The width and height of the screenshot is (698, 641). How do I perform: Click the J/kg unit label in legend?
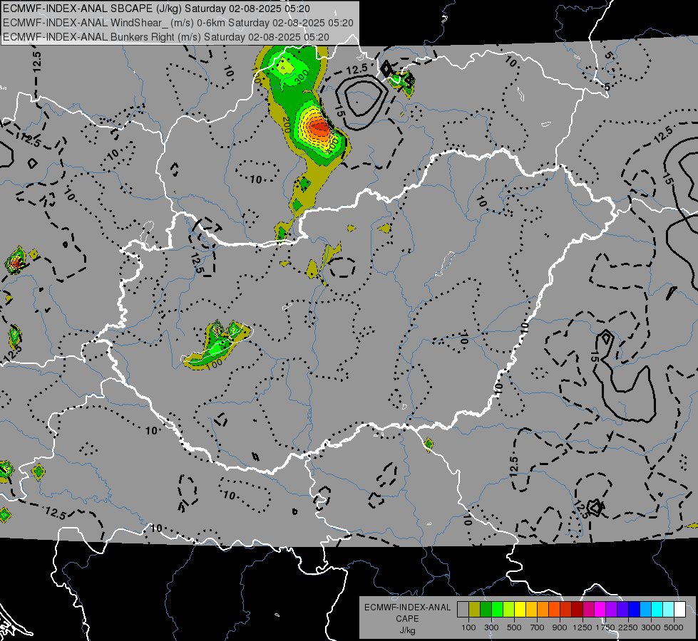click(x=407, y=631)
